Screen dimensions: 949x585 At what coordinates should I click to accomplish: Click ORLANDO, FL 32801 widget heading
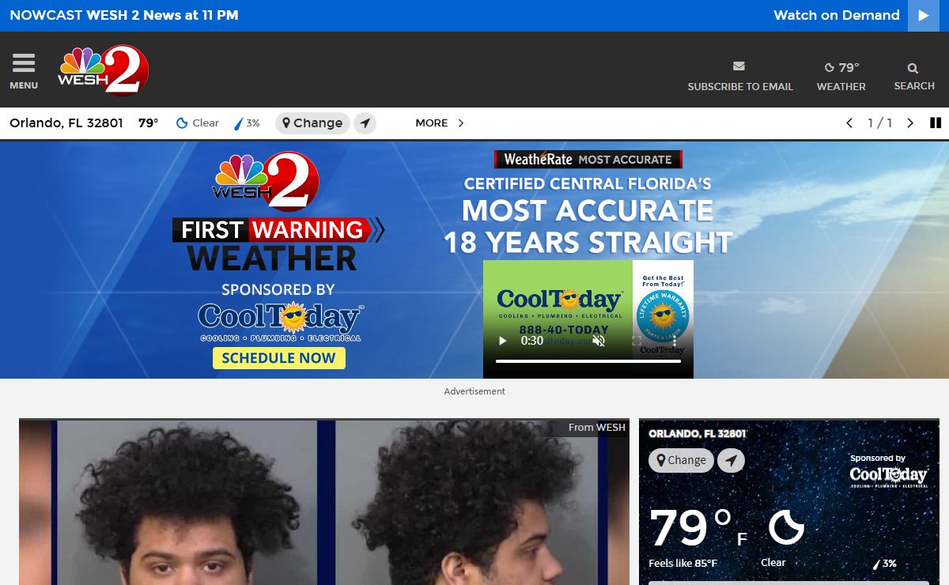point(698,434)
